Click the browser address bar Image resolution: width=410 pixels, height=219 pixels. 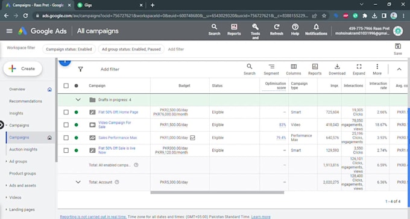[175, 16]
